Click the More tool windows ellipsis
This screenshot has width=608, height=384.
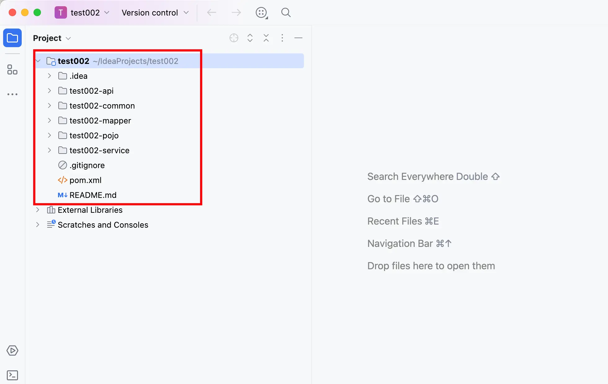pyautogui.click(x=12, y=94)
